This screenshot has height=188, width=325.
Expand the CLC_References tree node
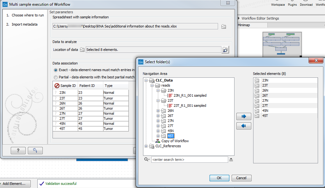pyautogui.click(x=146, y=146)
